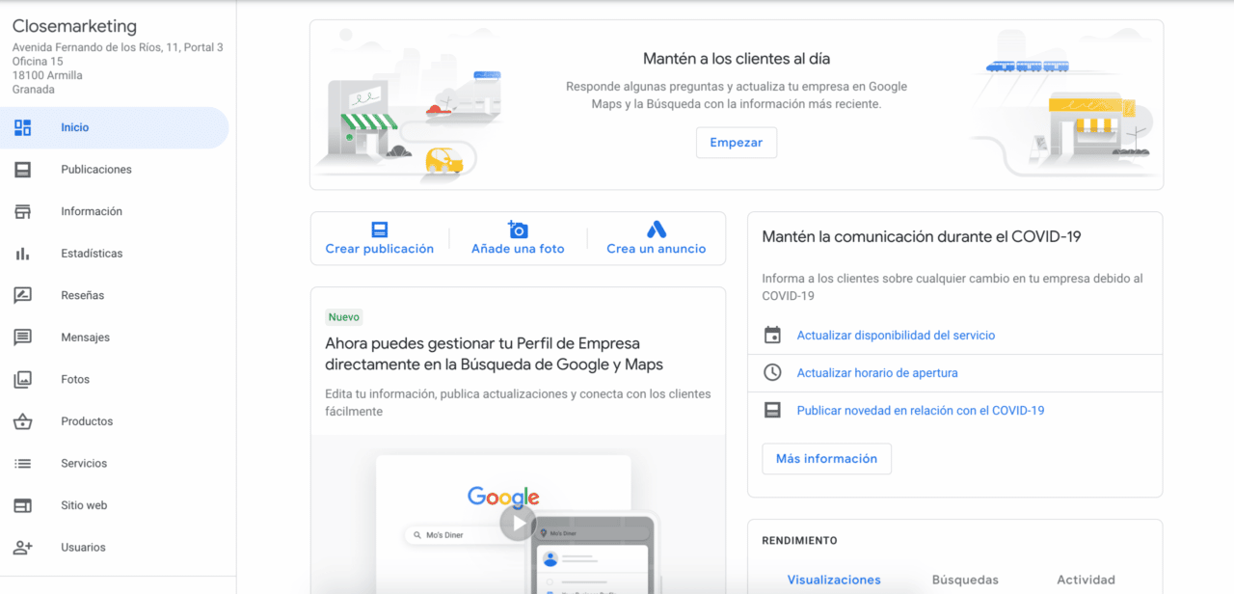
Task: Select the Añade una foto camera icon
Action: 518,229
